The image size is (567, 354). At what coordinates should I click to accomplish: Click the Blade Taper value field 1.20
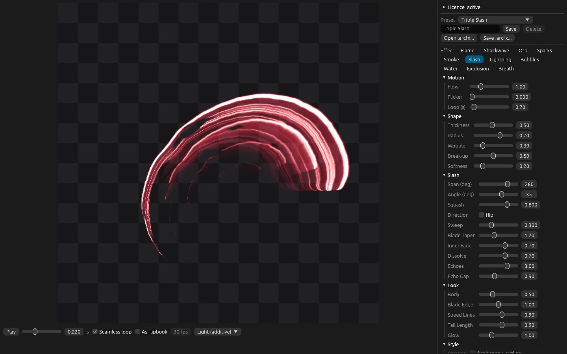(530, 235)
